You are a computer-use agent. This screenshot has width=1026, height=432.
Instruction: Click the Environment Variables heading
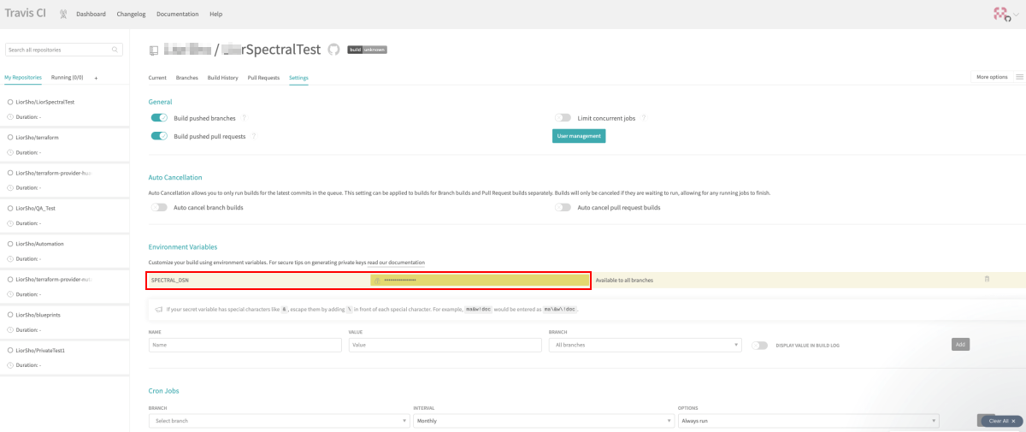pos(183,246)
